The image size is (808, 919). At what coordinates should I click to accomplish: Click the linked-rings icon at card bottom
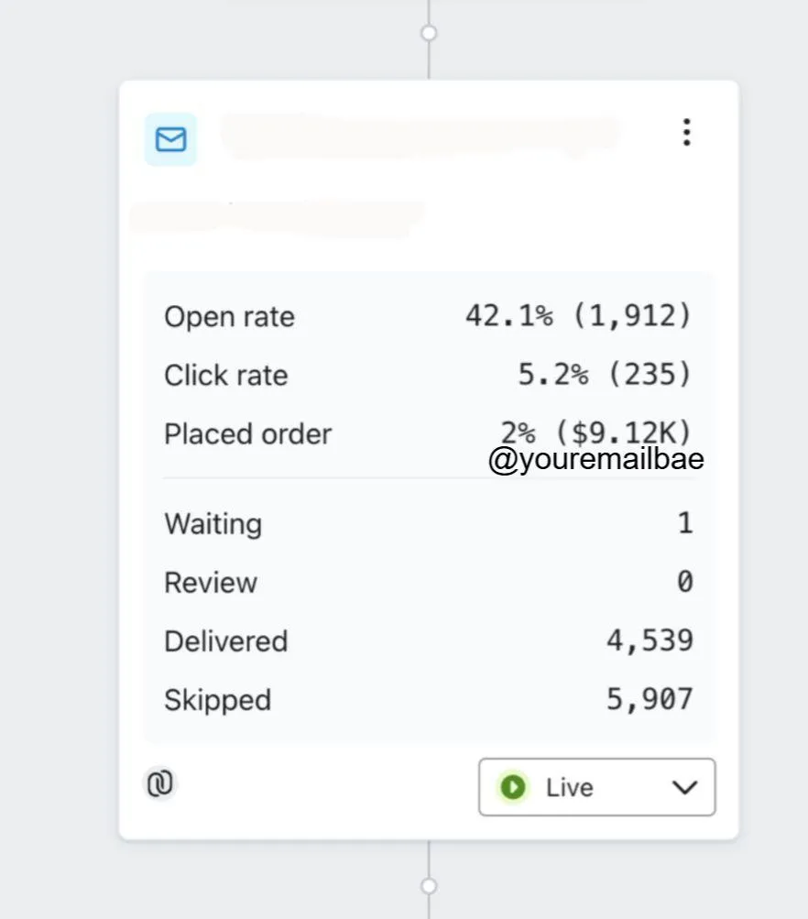(160, 783)
